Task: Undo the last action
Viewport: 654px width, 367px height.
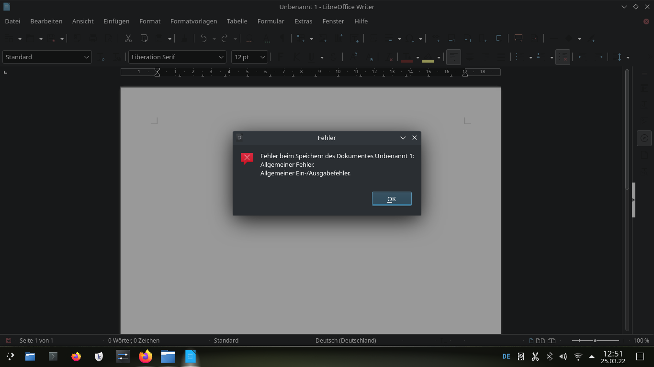Action: [203, 38]
